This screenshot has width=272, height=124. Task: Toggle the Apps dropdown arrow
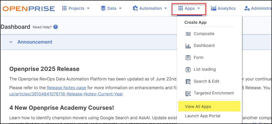pyautogui.click(x=199, y=8)
